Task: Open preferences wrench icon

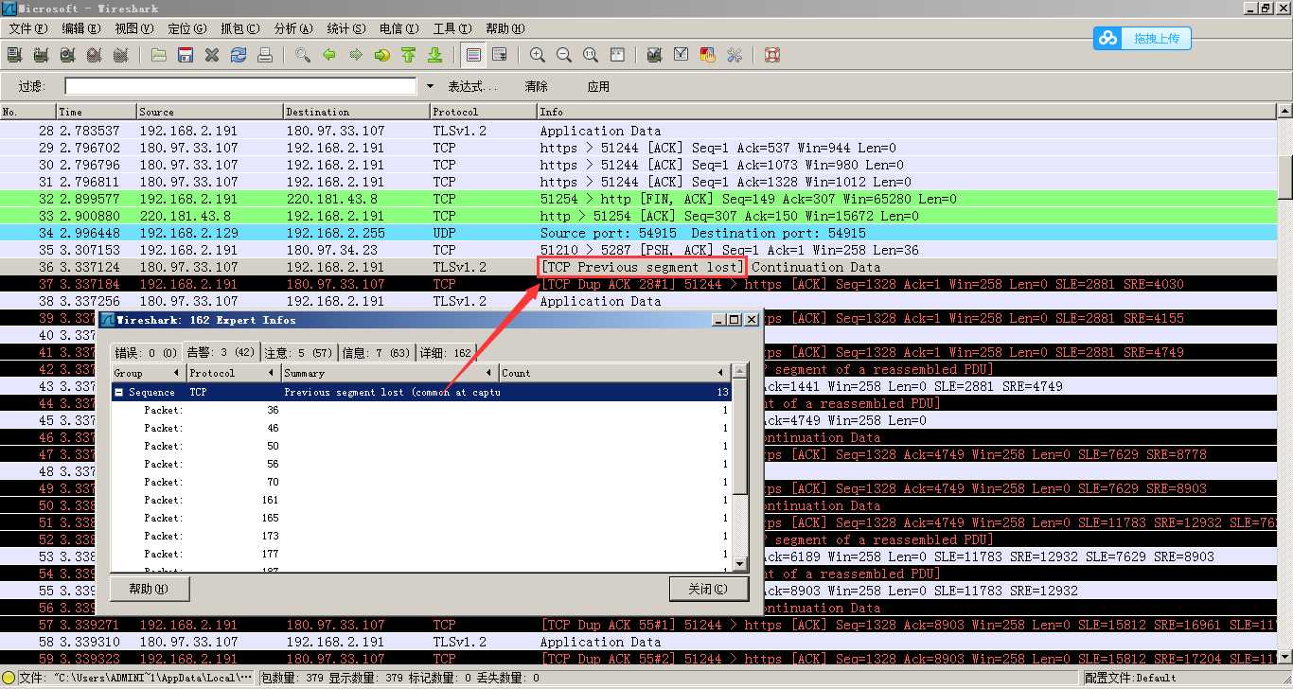Action: click(x=734, y=55)
